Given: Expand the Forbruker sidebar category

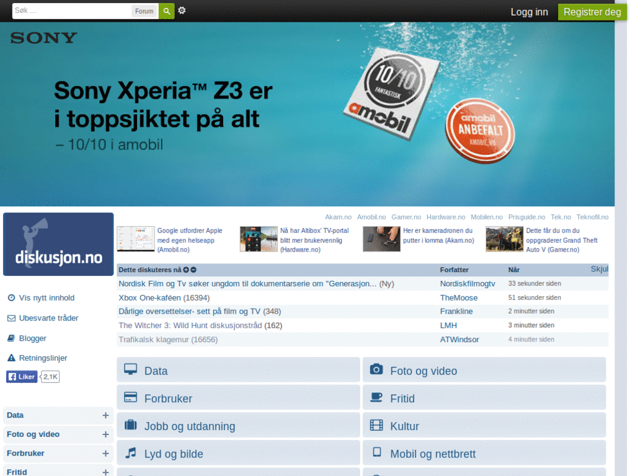Looking at the screenshot, I should point(105,454).
